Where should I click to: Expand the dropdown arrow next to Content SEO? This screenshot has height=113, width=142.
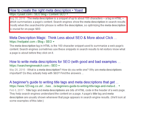coord(67,14)
